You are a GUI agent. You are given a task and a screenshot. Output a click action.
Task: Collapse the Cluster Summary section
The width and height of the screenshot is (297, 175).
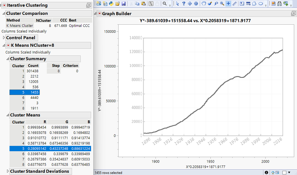[x=8, y=59]
